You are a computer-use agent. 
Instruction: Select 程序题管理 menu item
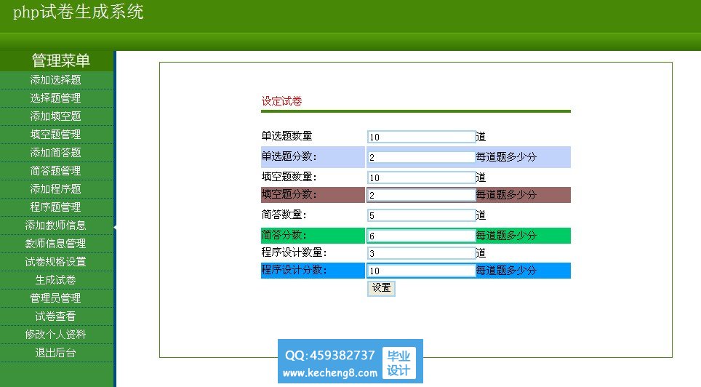point(55,207)
